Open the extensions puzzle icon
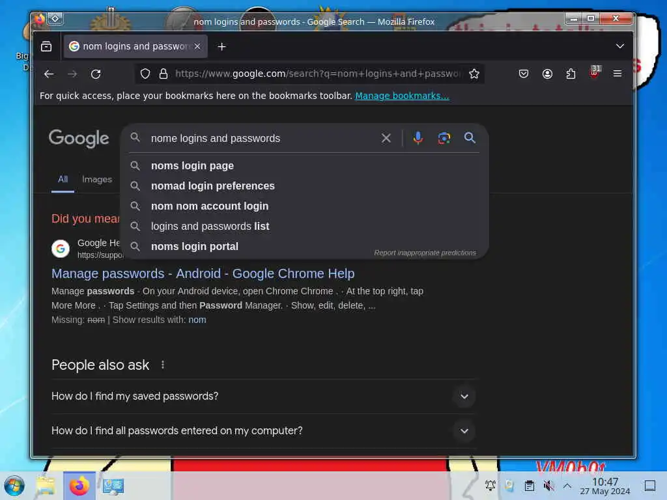The width and height of the screenshot is (667, 500). click(x=571, y=74)
